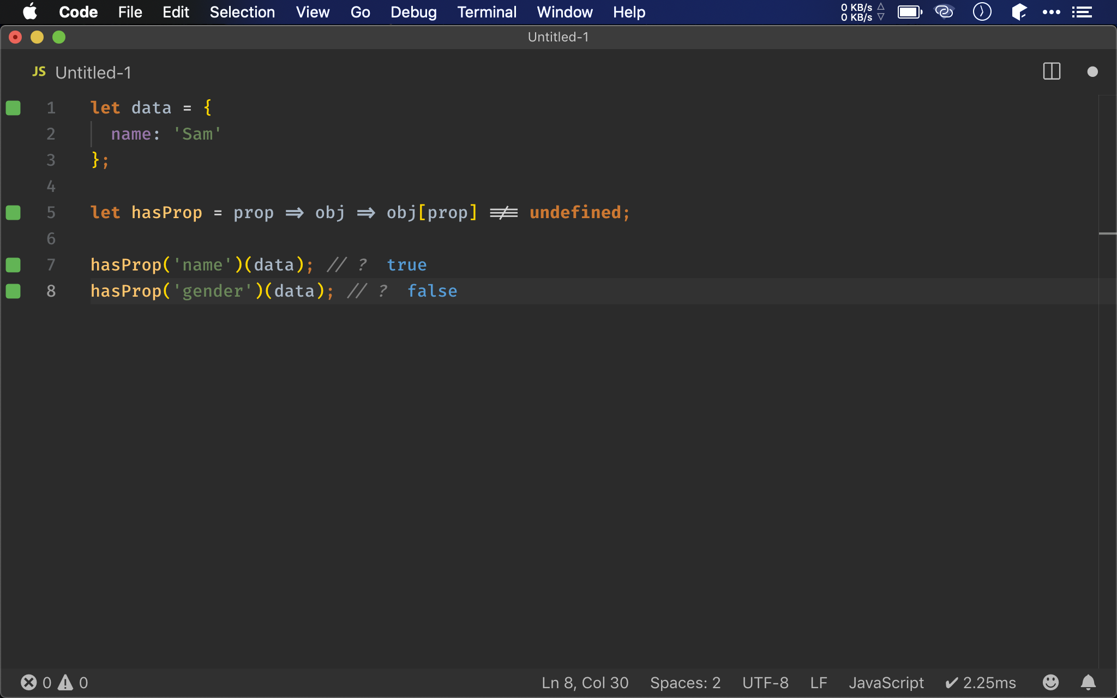Viewport: 1117px width, 698px height.
Task: Open the Selection menu
Action: coord(242,12)
